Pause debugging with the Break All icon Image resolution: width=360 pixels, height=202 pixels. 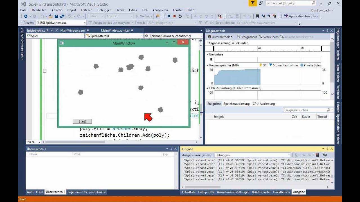169,16
